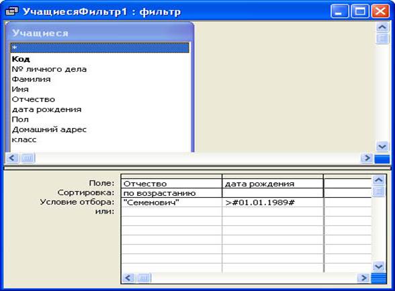Screen dimensions: 395x291
Task: Click upper pane scroll down arrow
Action: pos(382,146)
